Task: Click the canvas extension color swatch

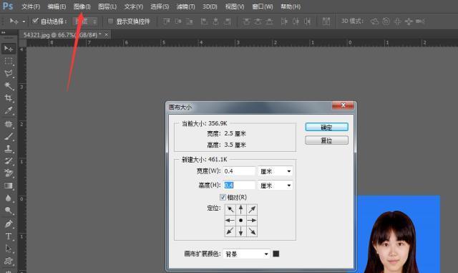Action: [276, 254]
